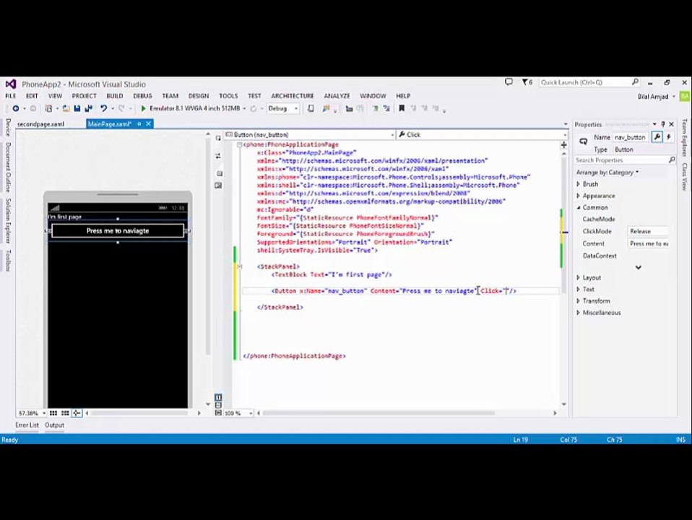
Task: Expand the Transform property category
Action: coord(578,301)
